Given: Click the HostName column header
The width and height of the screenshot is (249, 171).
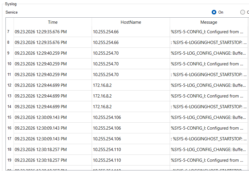Looking at the screenshot, I should pyautogui.click(x=131, y=22).
